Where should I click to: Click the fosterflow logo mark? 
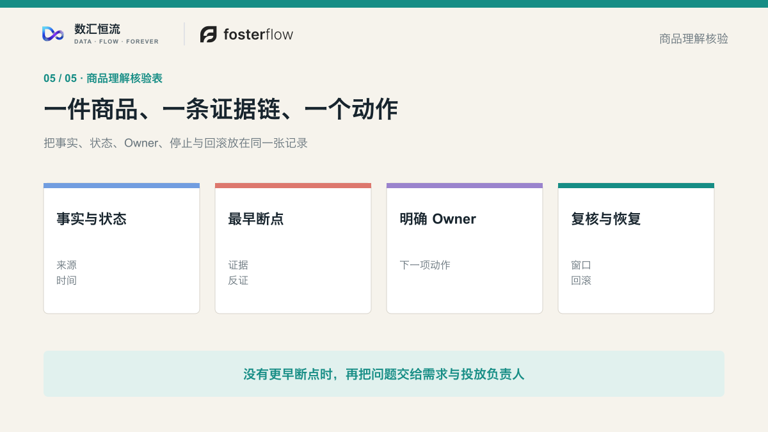point(209,35)
